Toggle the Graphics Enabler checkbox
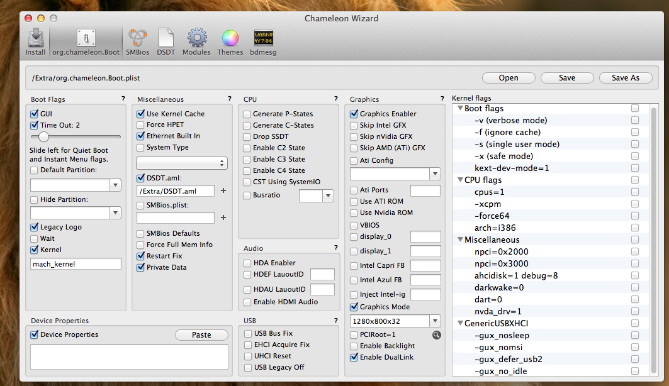Image resolution: width=669 pixels, height=386 pixels. pos(354,114)
